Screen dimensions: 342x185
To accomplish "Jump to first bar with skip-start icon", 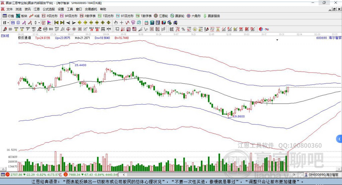I will pyautogui.click(x=56, y=23).
